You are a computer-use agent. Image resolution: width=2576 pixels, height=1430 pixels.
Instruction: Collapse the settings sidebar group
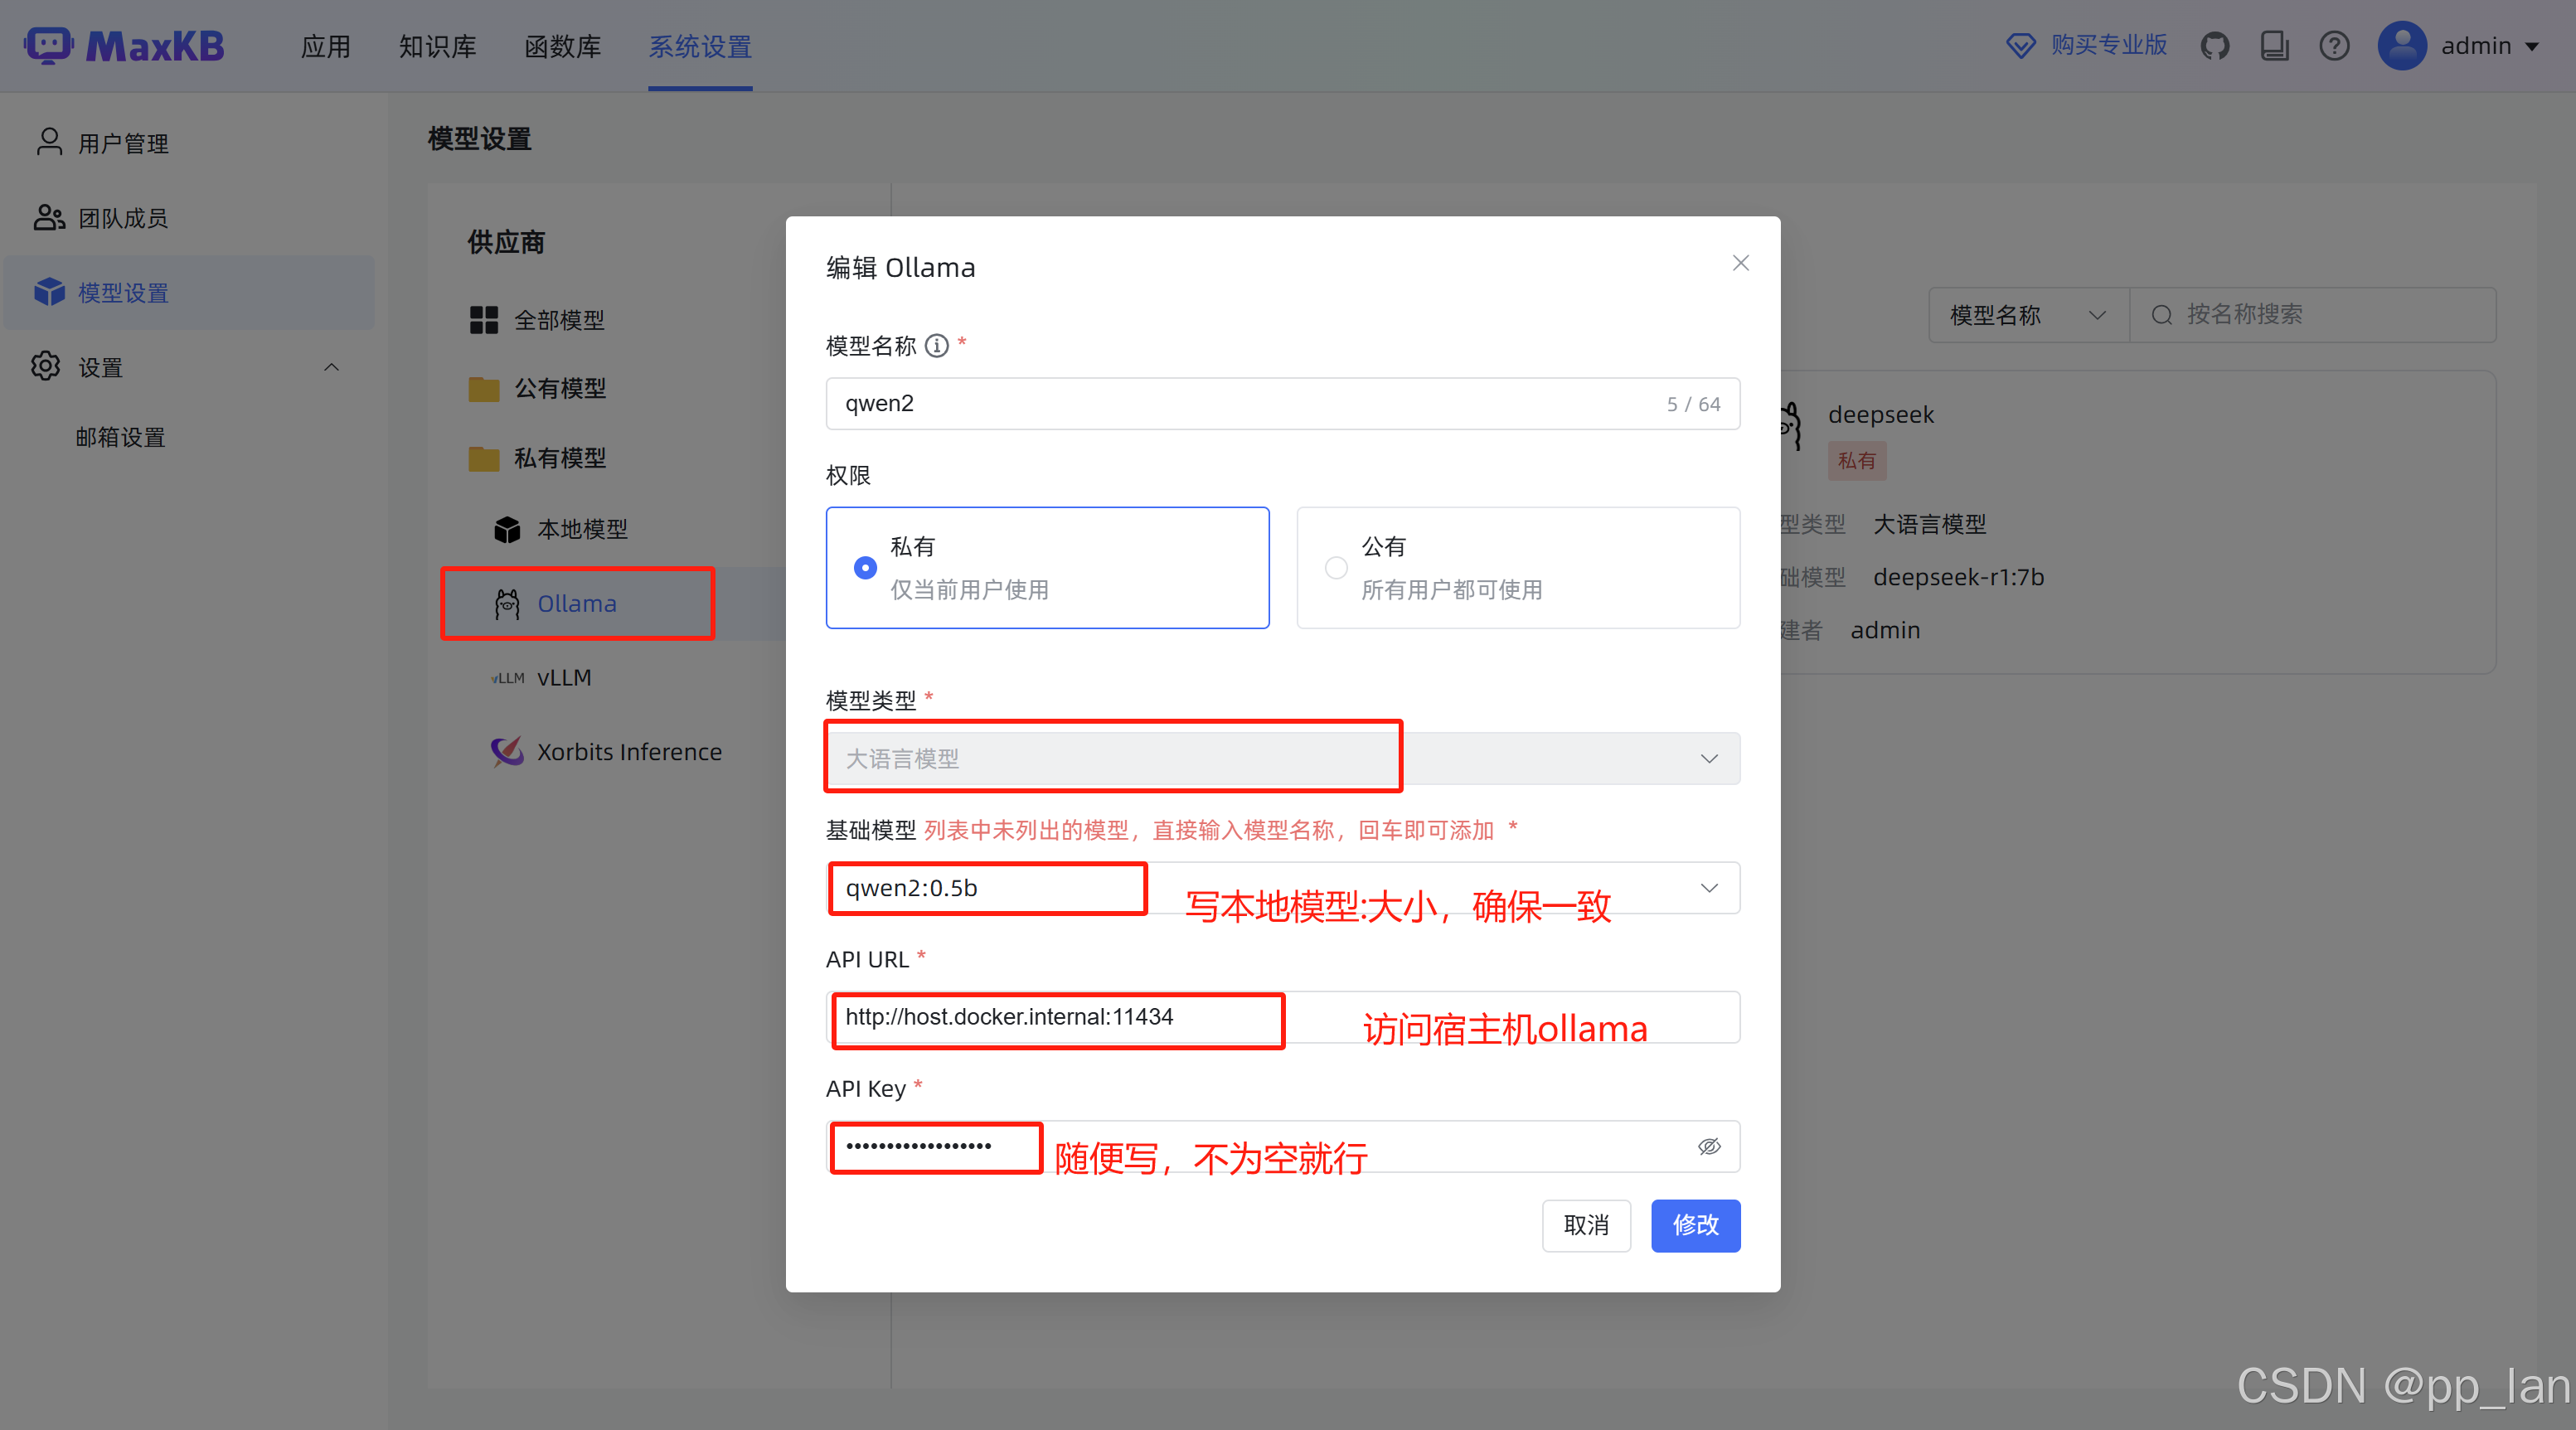[x=331, y=367]
